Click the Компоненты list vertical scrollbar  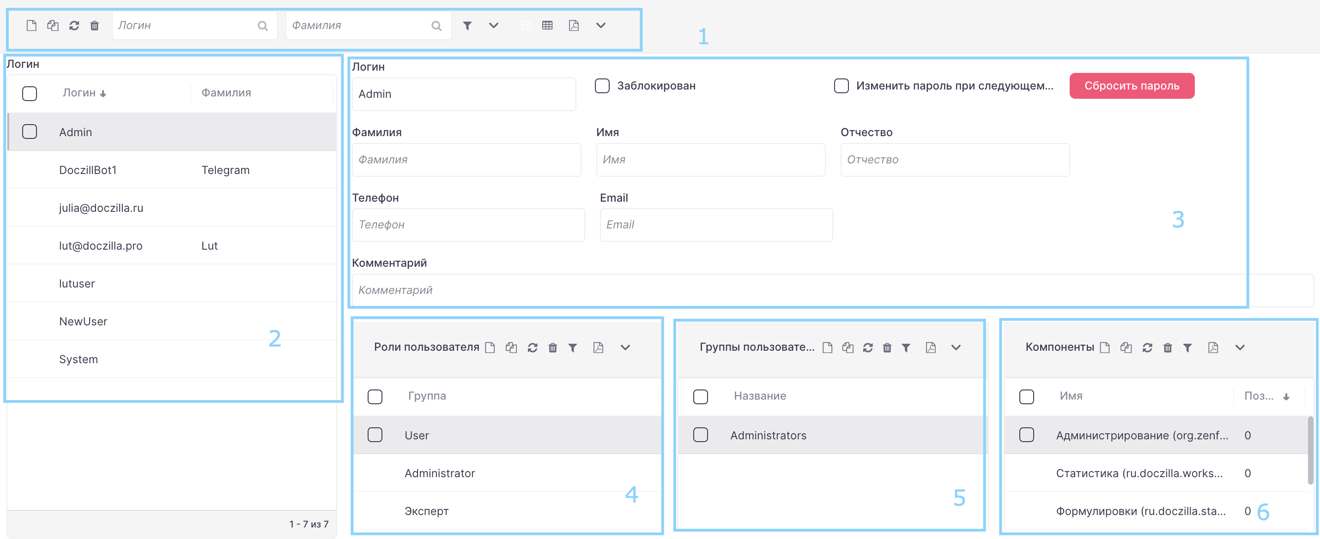(x=1310, y=450)
